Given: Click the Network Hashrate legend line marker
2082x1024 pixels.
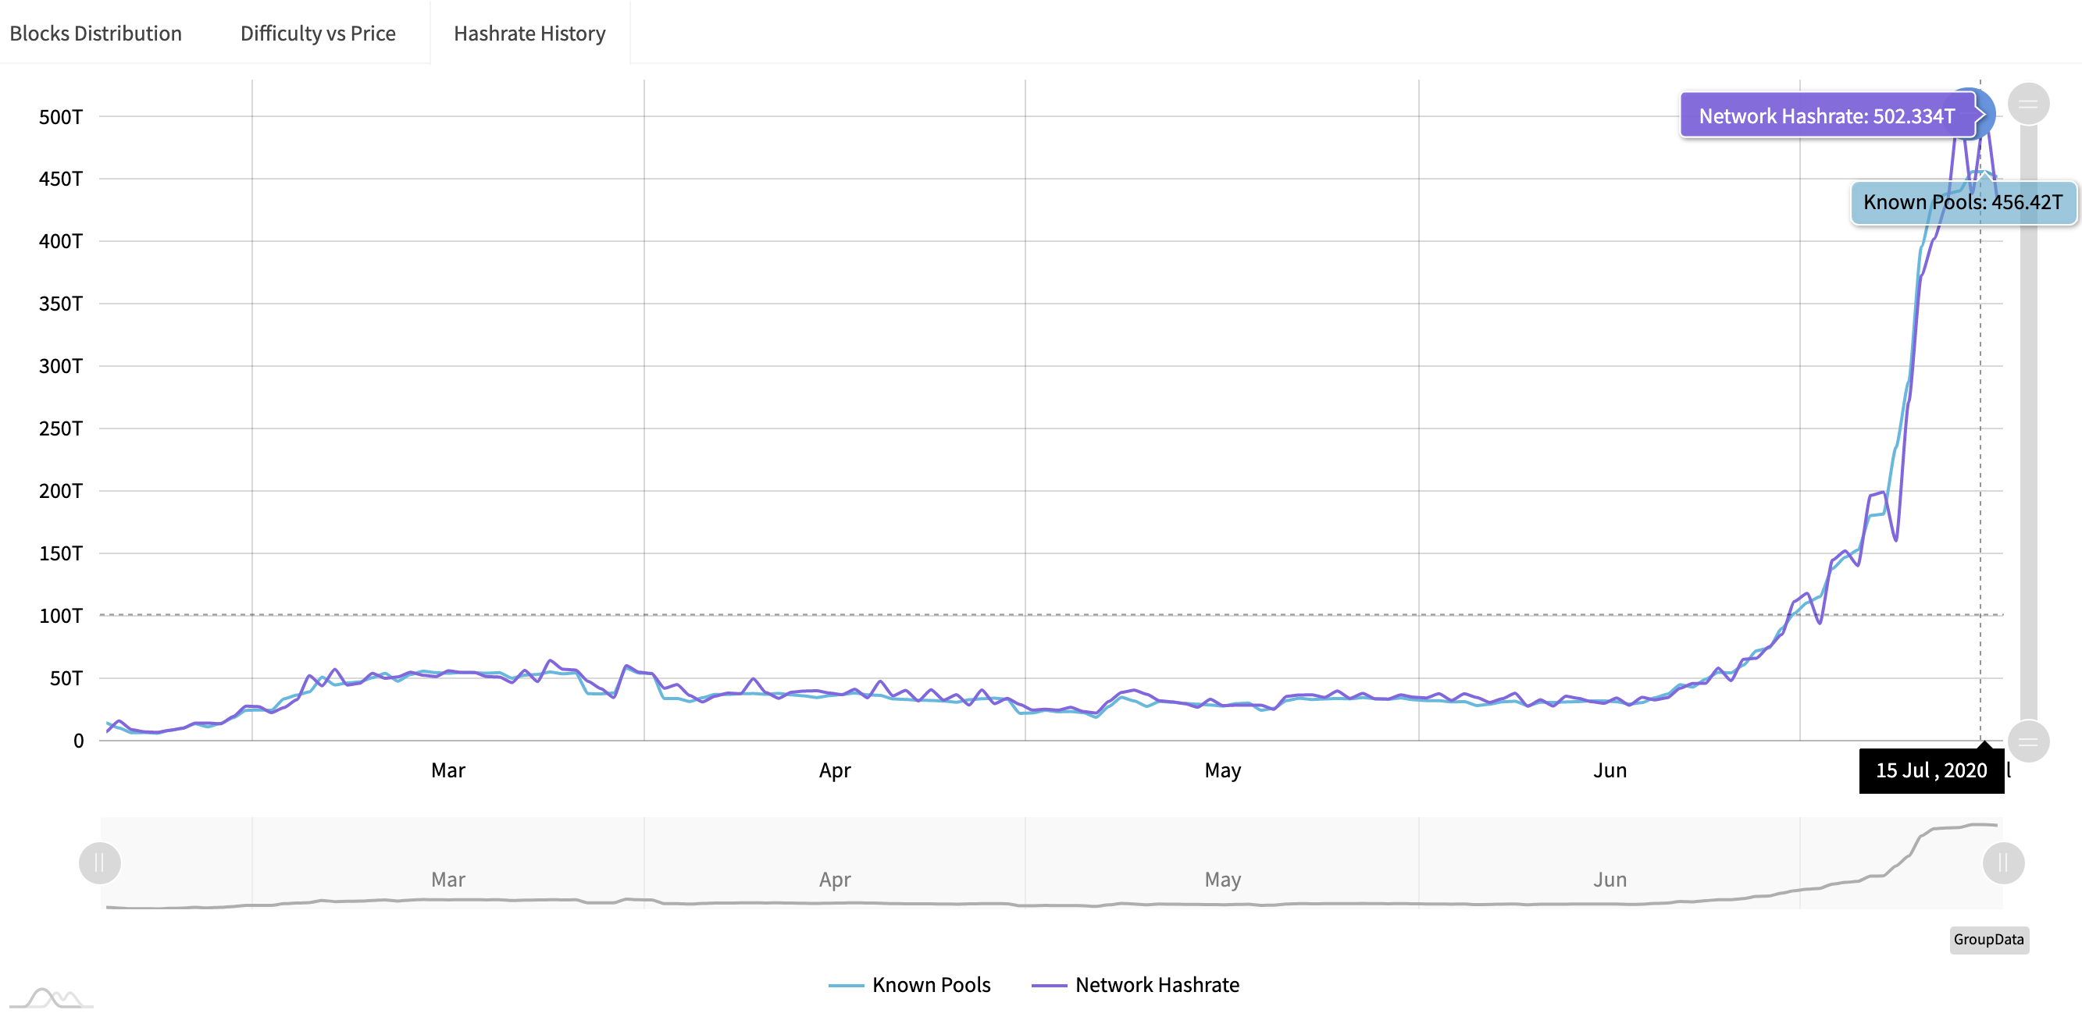Looking at the screenshot, I should (x=1049, y=985).
